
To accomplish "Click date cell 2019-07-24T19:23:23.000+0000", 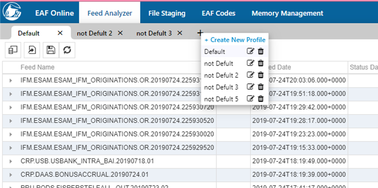I will pyautogui.click(x=299, y=134).
